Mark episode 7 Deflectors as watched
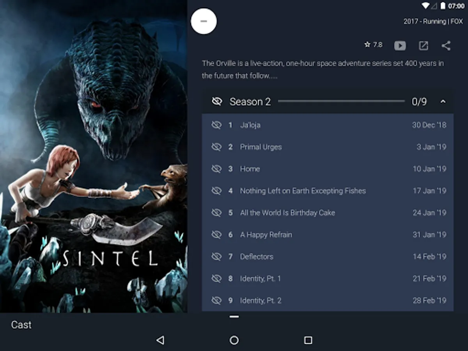Screen dimensions: 468x351 [x=216, y=256]
